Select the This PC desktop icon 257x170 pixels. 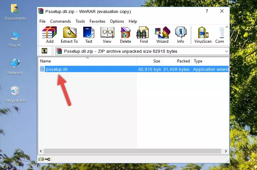(x=15, y=40)
